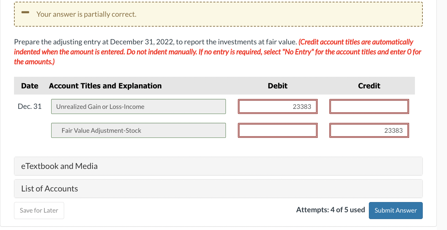447x230 pixels.
Task: Open the Fair Value Adjustment-Stock account field
Action: coord(138,130)
